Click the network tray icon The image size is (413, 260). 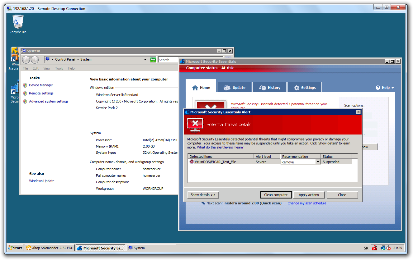383,248
